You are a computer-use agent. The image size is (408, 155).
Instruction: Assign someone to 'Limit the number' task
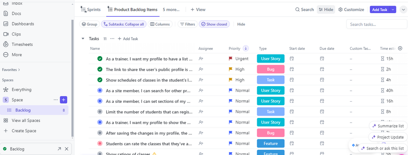tap(201, 112)
